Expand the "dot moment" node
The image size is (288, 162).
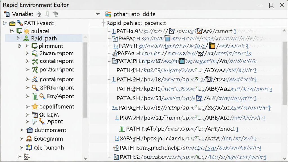pos(22,130)
